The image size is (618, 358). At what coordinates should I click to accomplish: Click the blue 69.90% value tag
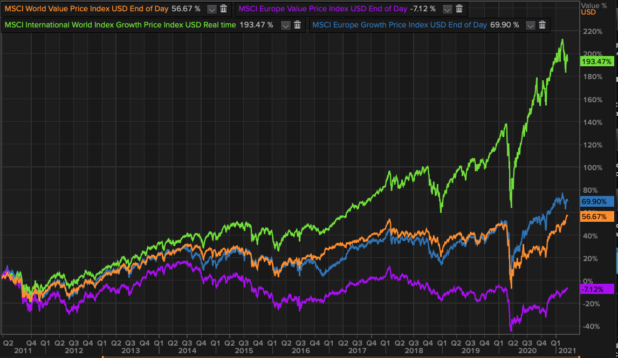click(x=597, y=201)
